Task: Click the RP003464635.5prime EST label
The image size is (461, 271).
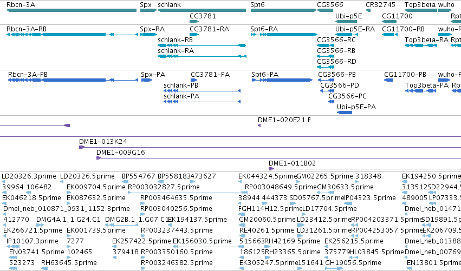Action: tap(176, 198)
